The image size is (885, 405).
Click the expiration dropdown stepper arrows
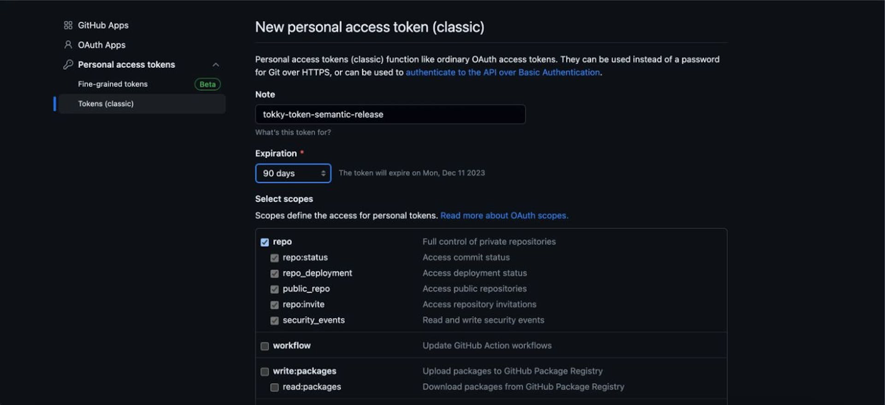coord(324,173)
